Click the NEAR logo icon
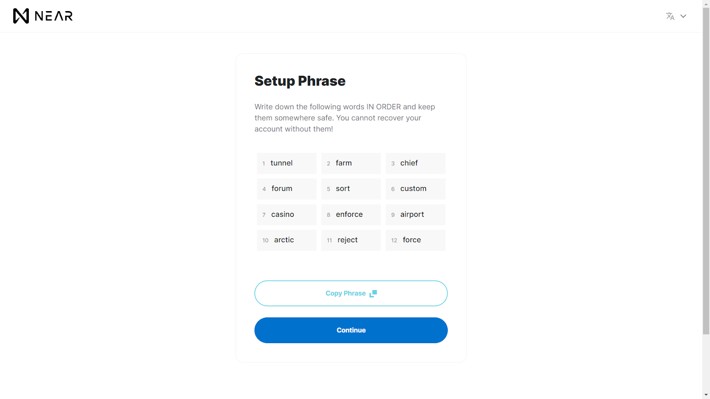 [x=21, y=16]
